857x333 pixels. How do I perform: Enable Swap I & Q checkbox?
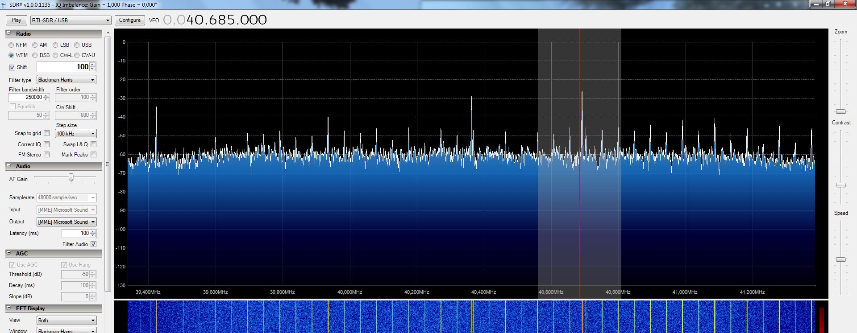click(93, 144)
